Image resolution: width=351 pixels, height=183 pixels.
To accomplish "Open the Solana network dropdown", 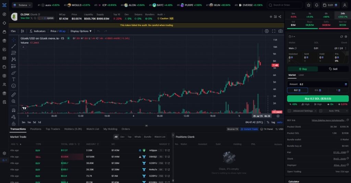I will click(x=22, y=5).
